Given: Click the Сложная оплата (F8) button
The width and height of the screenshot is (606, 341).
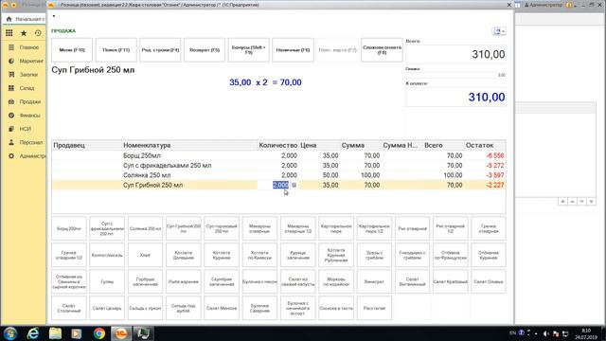Looking at the screenshot, I should 382,50.
